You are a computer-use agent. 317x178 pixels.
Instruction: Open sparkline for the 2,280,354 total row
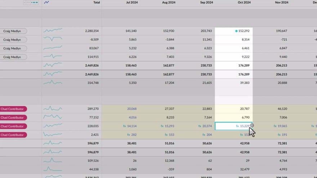pyautogui.click(x=53, y=31)
